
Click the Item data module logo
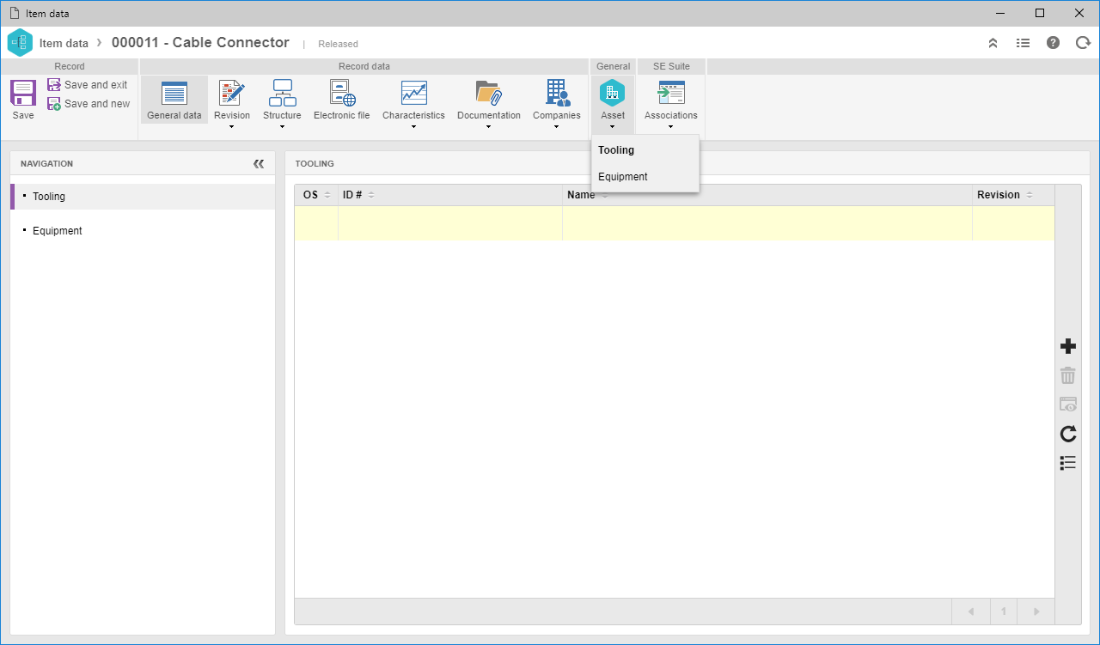20,43
